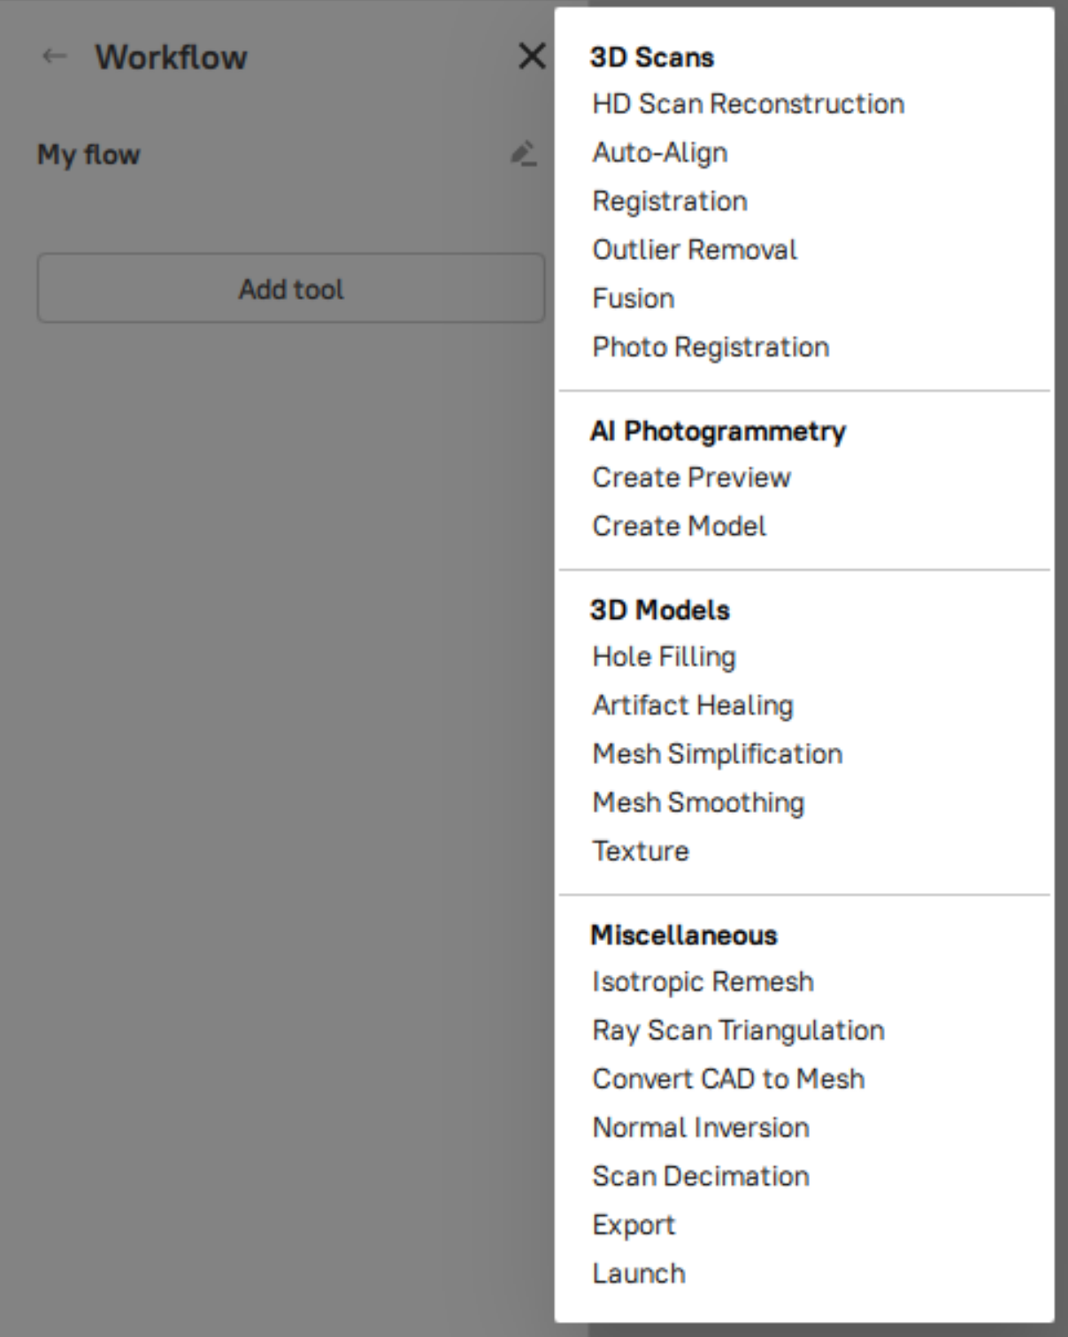Choose Auto-Align under 3D Scans

point(660,151)
